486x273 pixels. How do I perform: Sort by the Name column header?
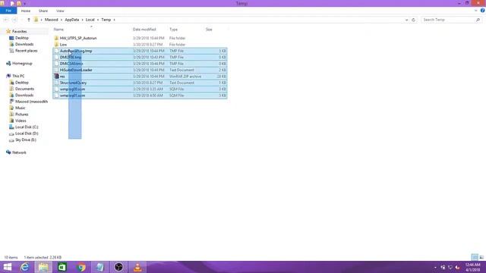coord(58,30)
